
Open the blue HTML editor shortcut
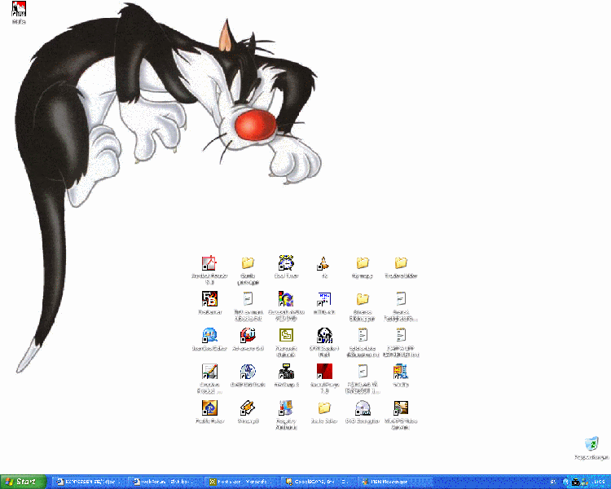click(323, 299)
